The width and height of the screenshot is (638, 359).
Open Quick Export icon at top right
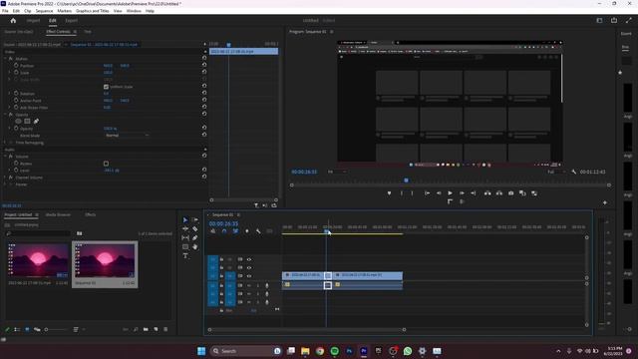pyautogui.click(x=614, y=20)
